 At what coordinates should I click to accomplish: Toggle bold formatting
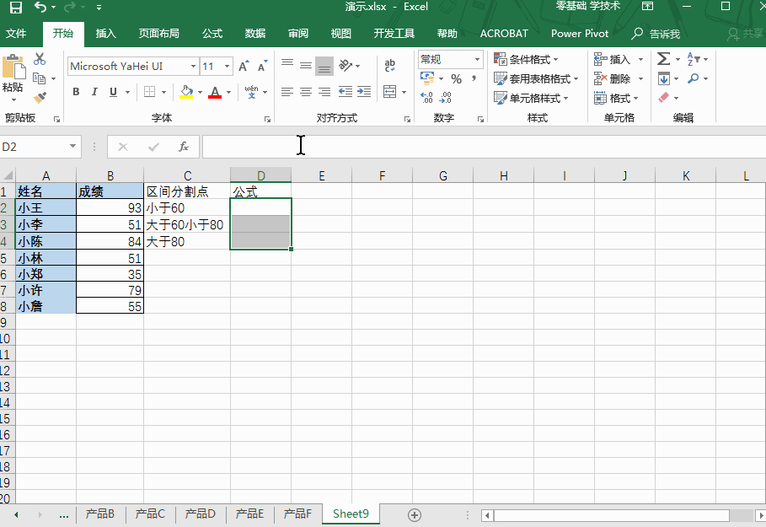pyautogui.click(x=76, y=92)
